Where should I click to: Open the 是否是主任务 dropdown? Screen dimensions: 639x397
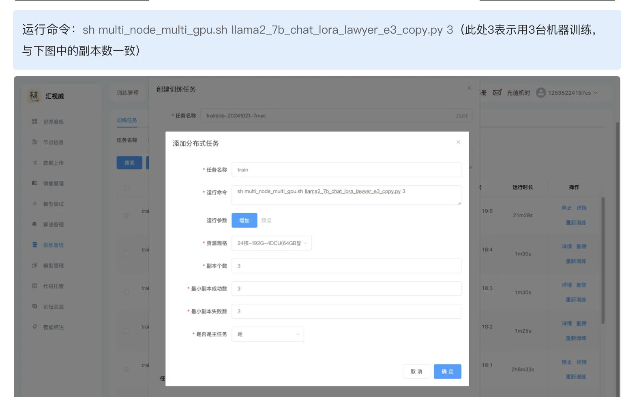(x=268, y=334)
